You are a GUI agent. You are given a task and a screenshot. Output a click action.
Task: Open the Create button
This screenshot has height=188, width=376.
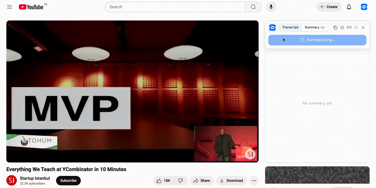(329, 7)
